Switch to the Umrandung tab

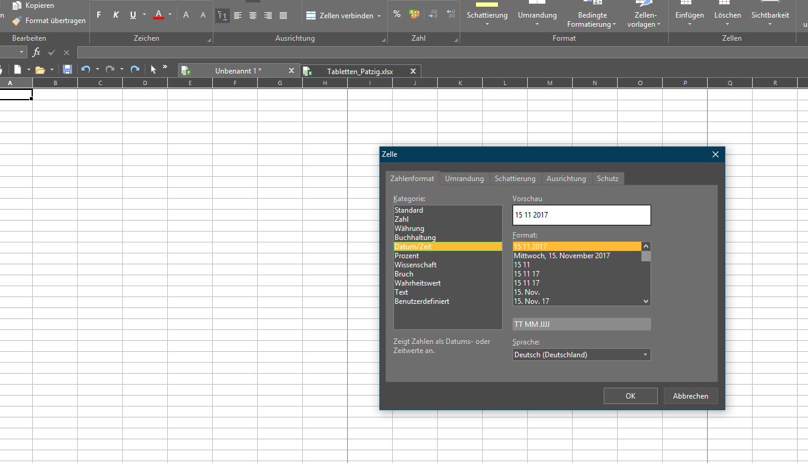464,179
